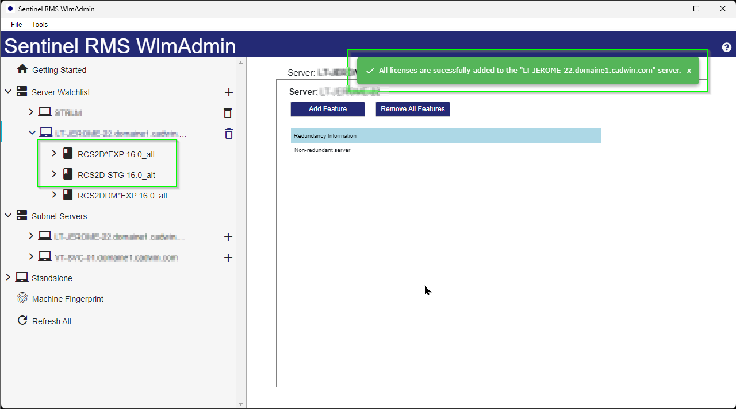The image size is (736, 409).
Task: Expand the RCS2DDM*EXP 16.0_alt feature
Action: tap(54, 194)
